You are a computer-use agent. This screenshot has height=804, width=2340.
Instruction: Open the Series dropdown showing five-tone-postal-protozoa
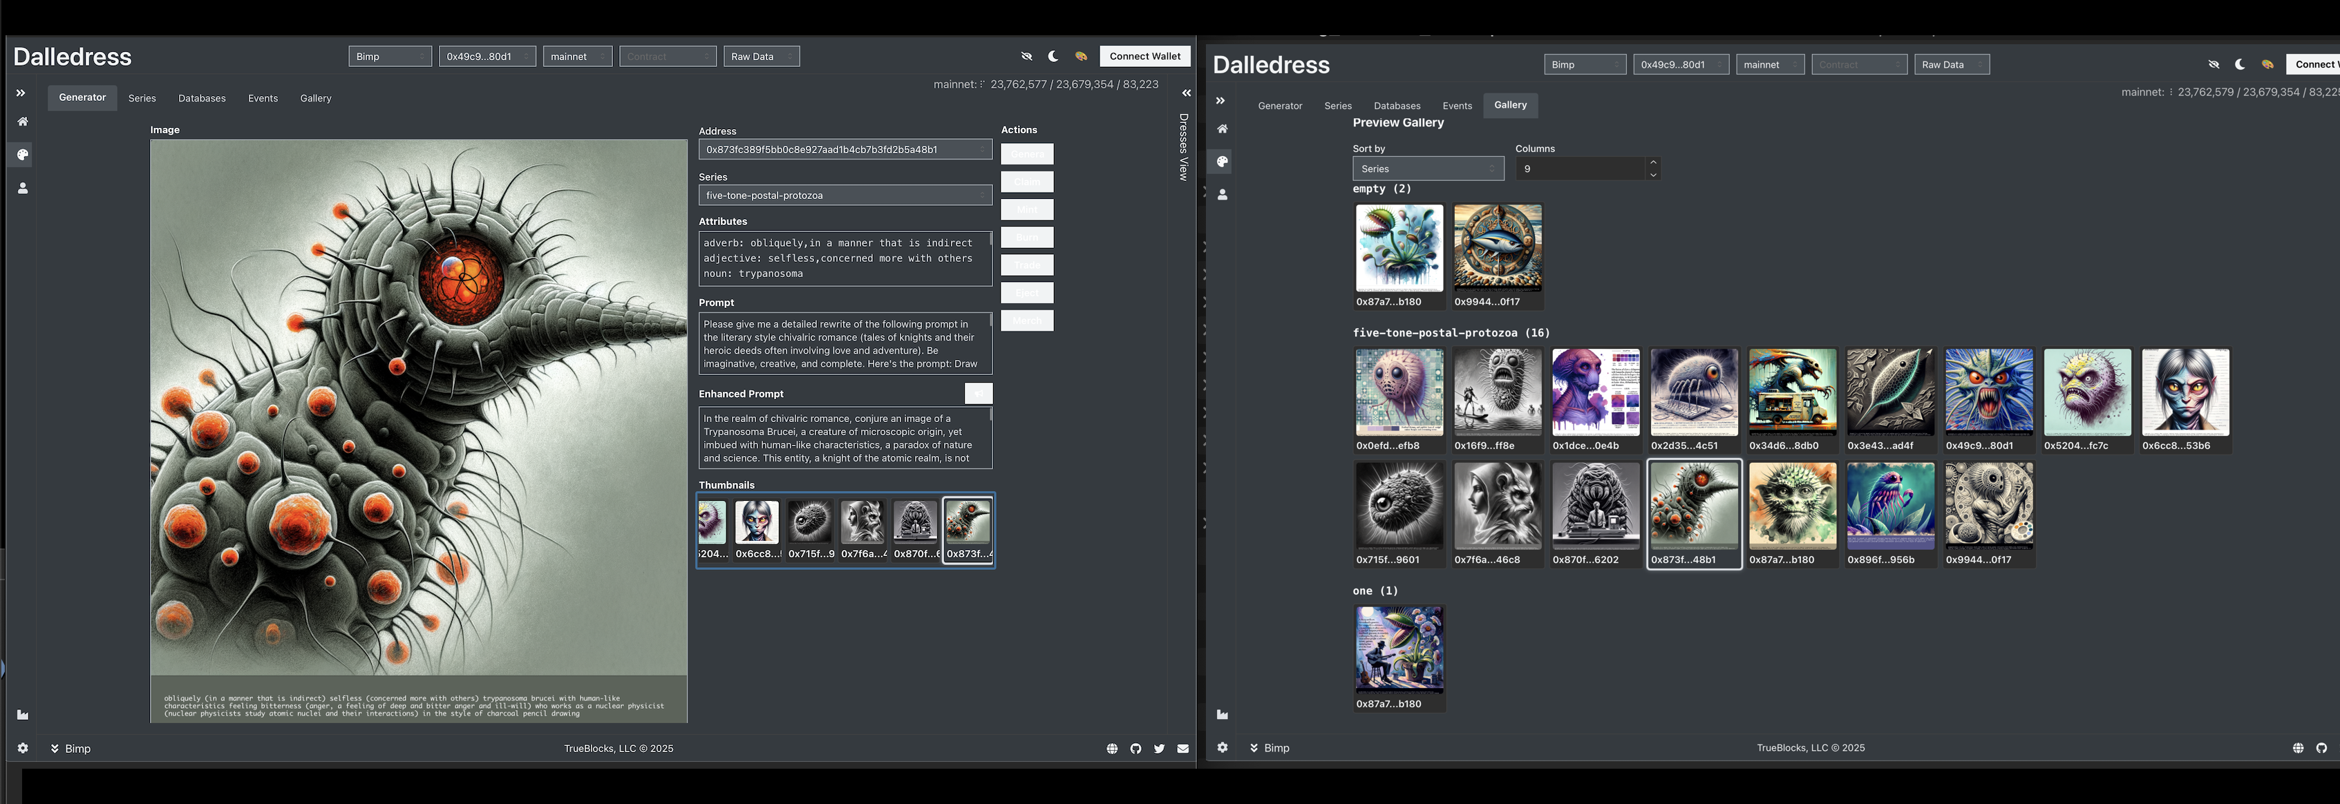click(x=845, y=195)
